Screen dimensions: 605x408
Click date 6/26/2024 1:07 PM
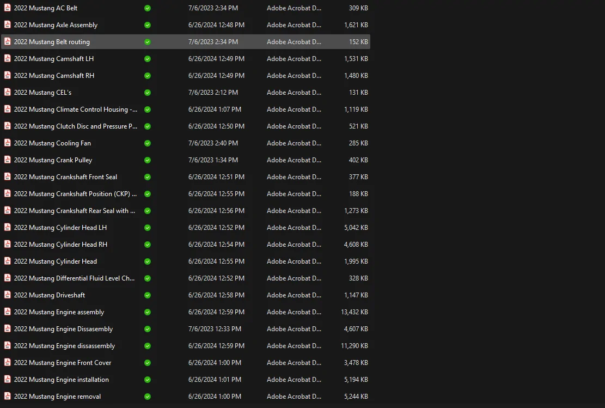pos(215,109)
